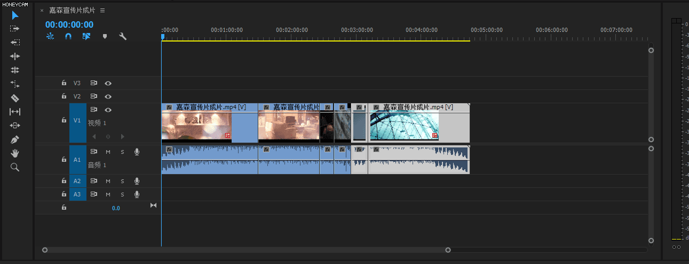Pick the Rate Stretch tool
The height and width of the screenshot is (264, 689).
click(x=15, y=84)
